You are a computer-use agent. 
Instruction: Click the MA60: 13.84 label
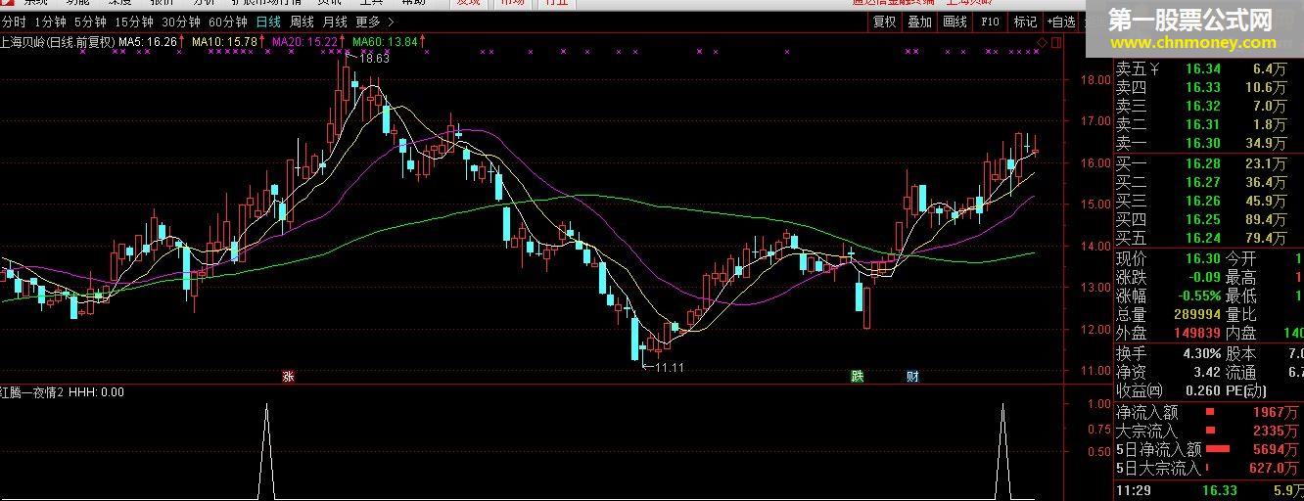(386, 42)
